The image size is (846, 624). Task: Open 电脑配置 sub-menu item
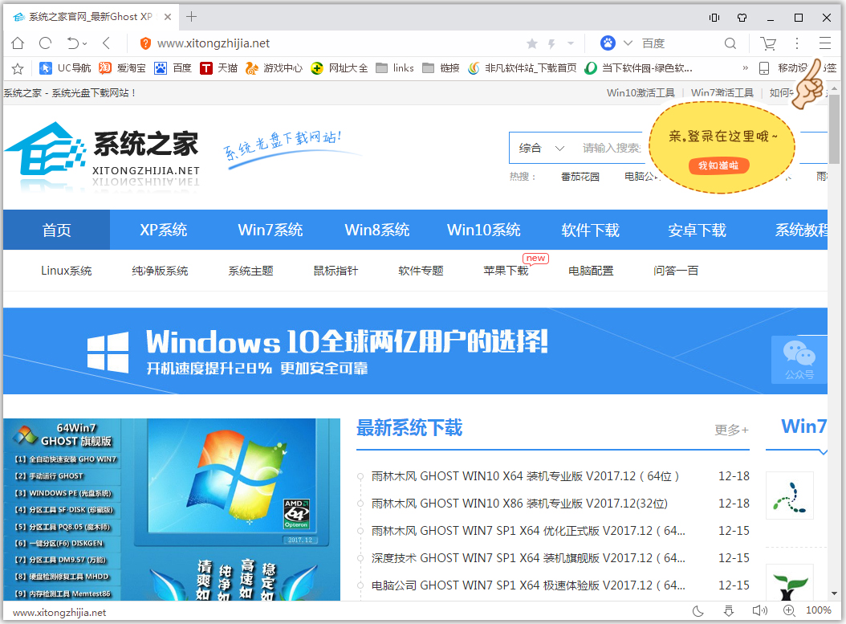[591, 271]
